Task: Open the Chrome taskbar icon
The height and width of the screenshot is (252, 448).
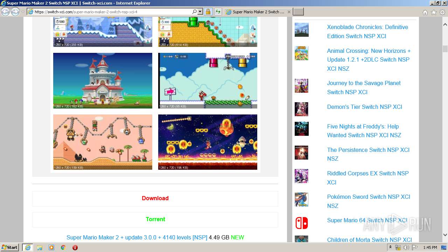Action: click(63, 247)
